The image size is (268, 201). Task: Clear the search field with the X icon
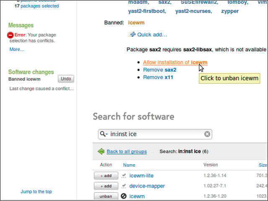point(207,134)
